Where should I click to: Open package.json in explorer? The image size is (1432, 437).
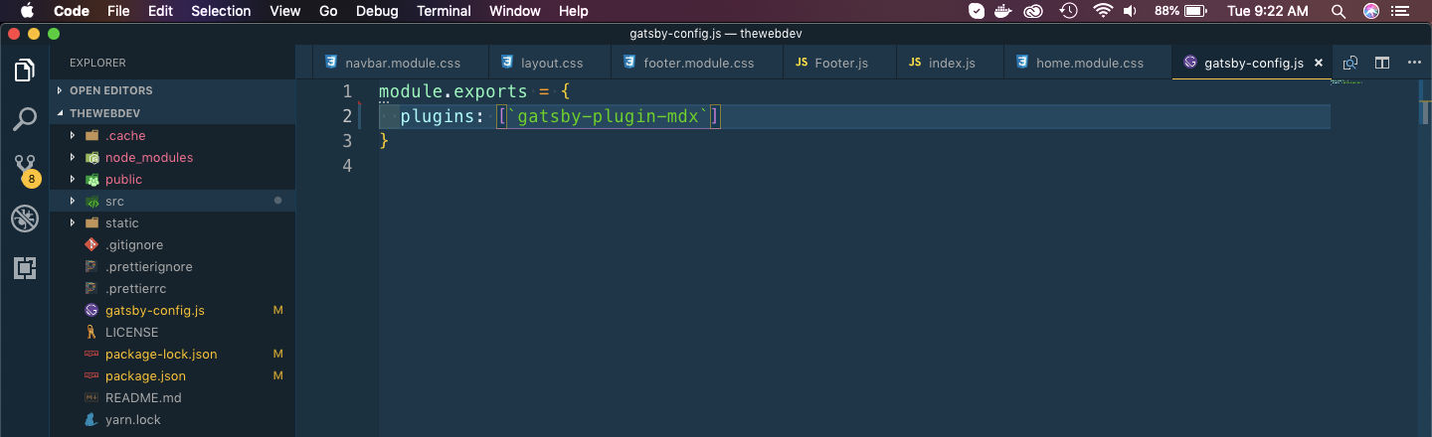(x=172, y=375)
